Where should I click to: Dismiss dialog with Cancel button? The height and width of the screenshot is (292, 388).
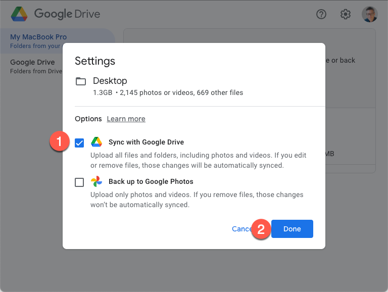coord(242,229)
